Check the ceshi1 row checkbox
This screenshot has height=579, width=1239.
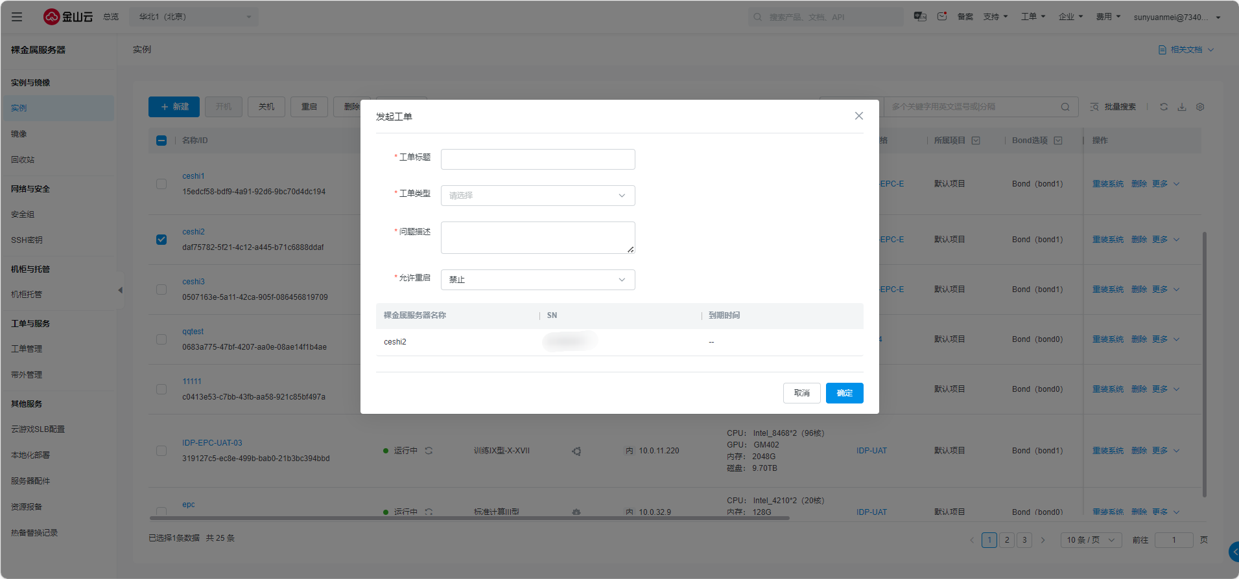coord(161,184)
